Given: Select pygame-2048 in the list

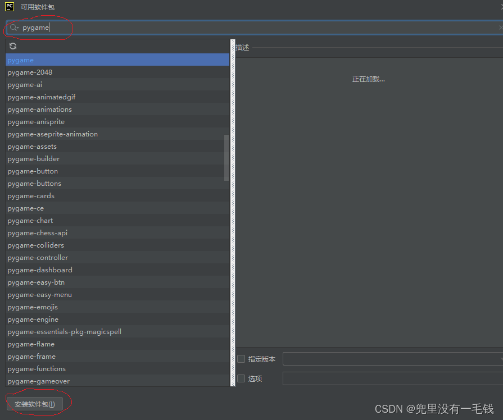Looking at the screenshot, I should [117, 72].
